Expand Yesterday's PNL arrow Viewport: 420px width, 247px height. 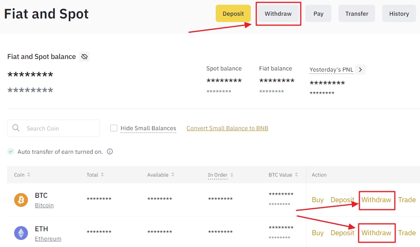coord(360,70)
